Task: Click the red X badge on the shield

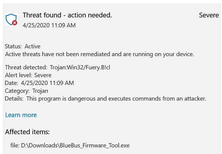Action: tap(15, 23)
